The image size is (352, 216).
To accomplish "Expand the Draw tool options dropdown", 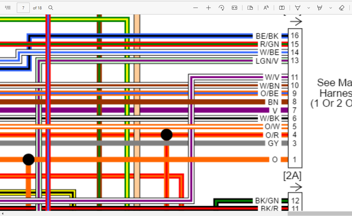I will tap(308, 8).
